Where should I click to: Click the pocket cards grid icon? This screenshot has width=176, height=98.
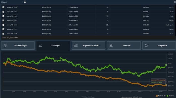(x=76, y=45)
